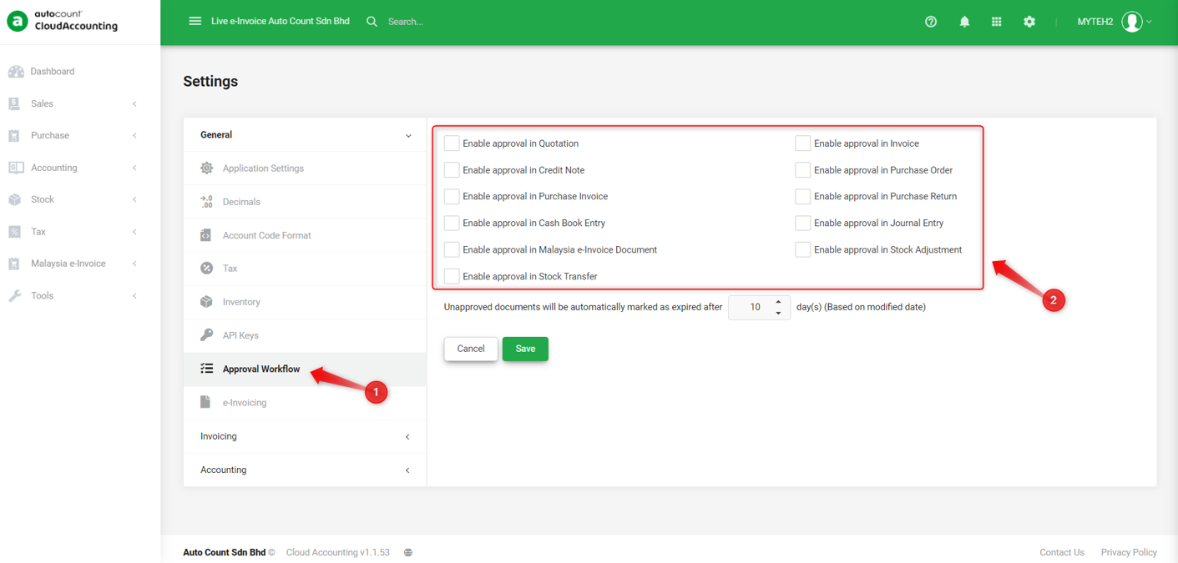
Task: Open the help question mark icon
Action: [931, 22]
